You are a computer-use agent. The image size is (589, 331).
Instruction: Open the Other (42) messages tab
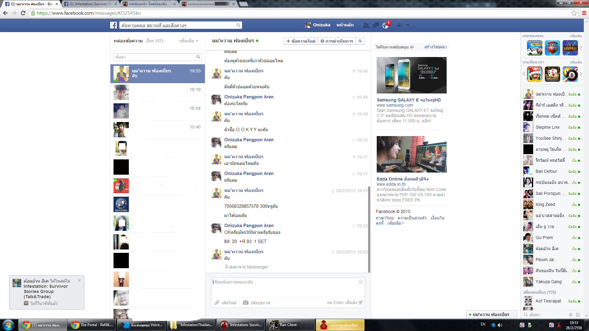pos(155,41)
